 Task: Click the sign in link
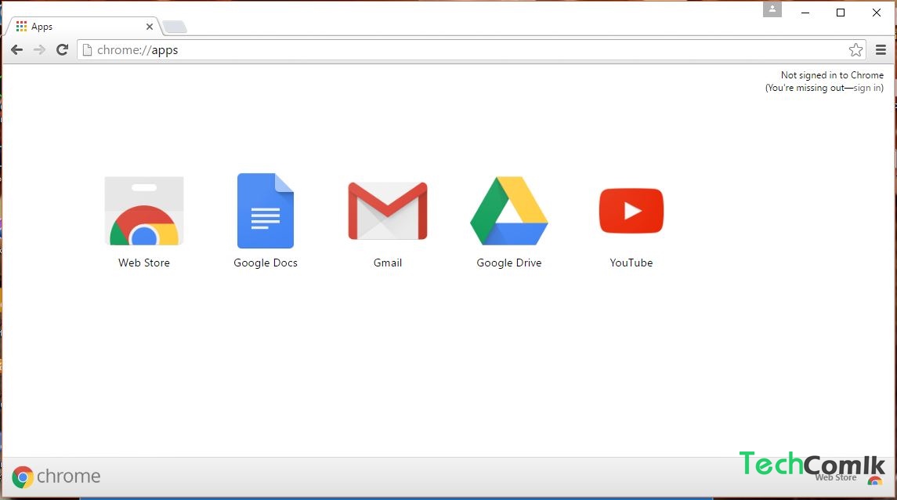click(866, 88)
